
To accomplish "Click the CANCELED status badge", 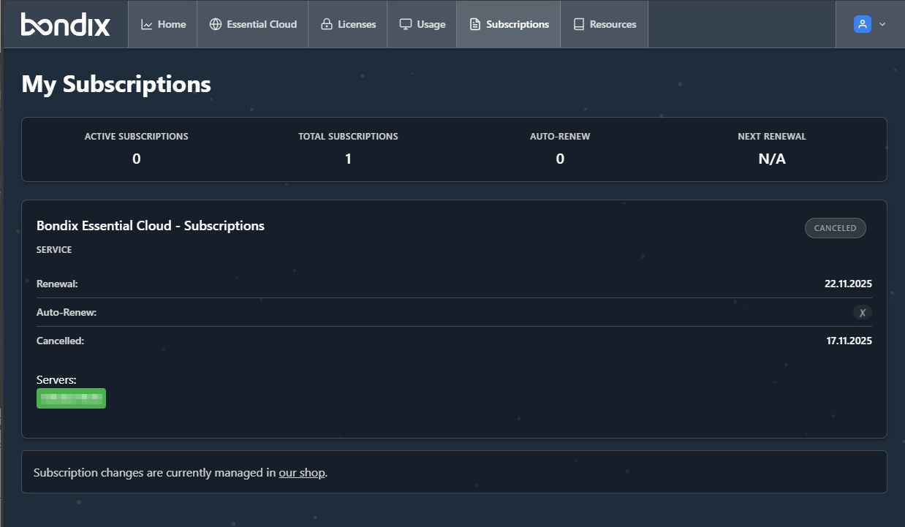I will [x=835, y=228].
